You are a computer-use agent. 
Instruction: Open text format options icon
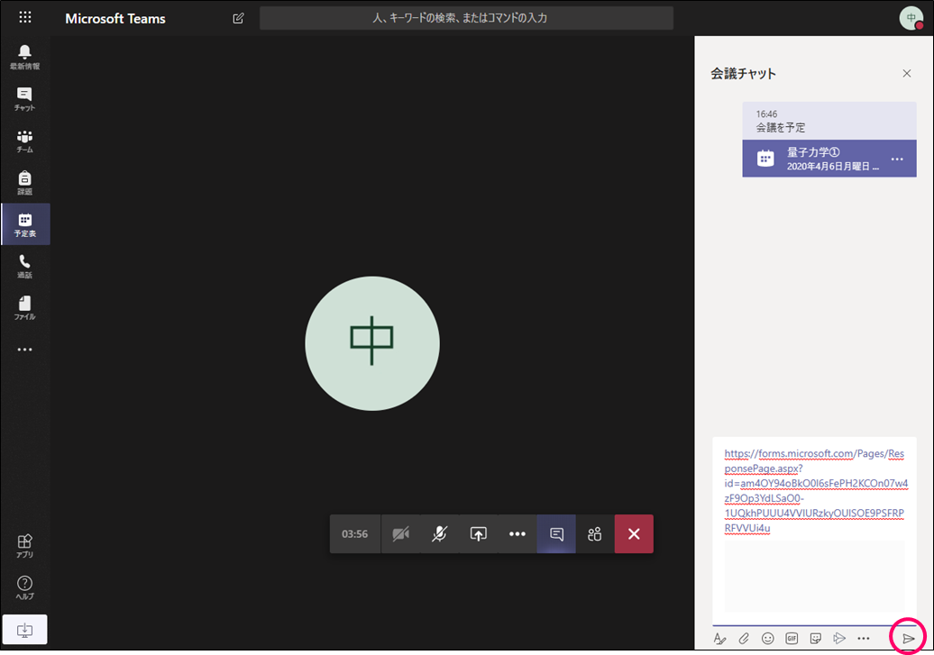coord(719,638)
